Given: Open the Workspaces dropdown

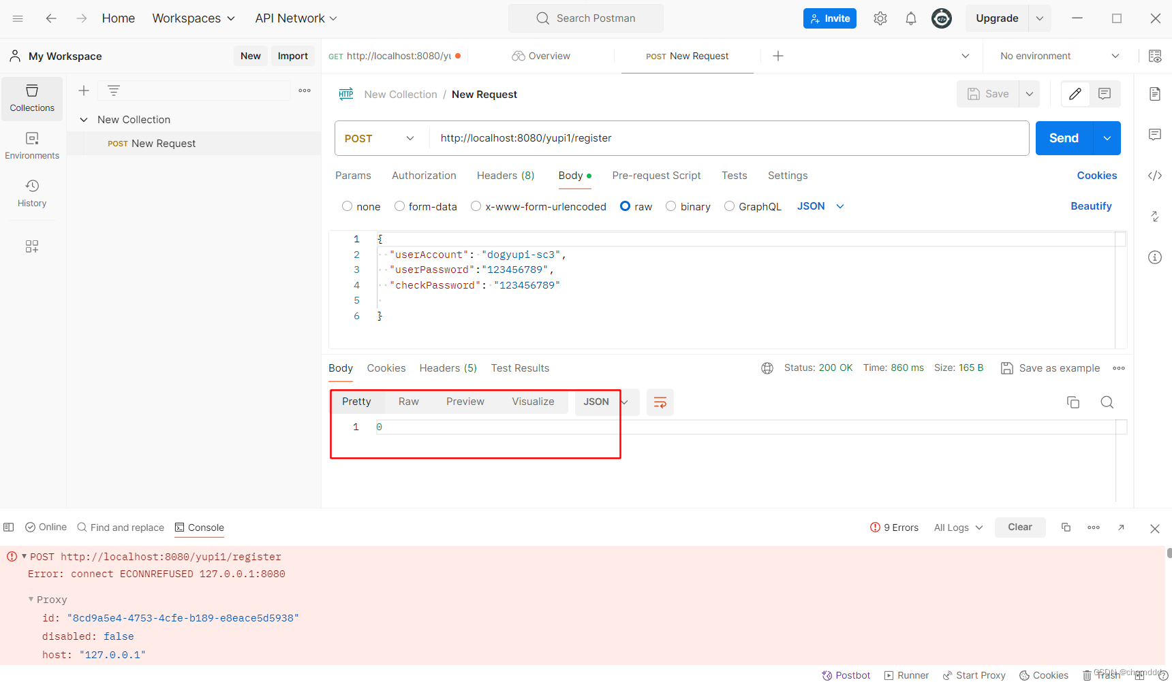Looking at the screenshot, I should coord(194,18).
